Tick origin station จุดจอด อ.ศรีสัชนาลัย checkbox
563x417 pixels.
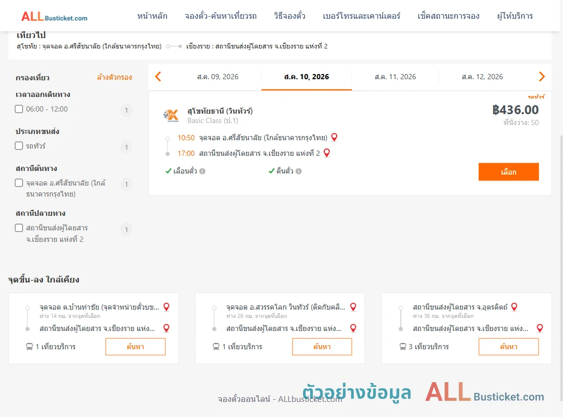point(19,183)
